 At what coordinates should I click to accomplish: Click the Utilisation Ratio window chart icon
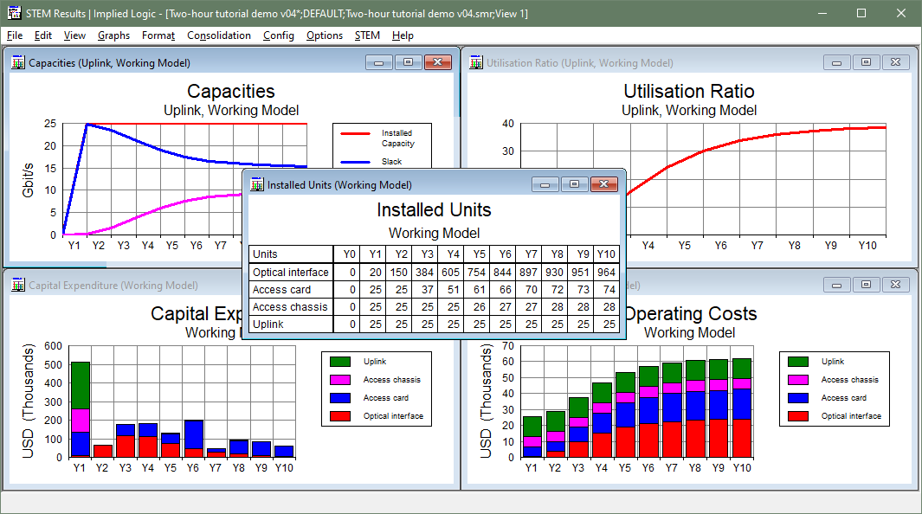(475, 62)
